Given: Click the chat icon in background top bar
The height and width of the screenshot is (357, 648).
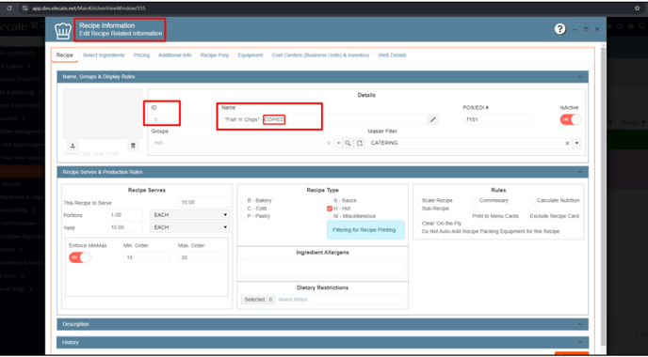Looking at the screenshot, I should (640, 26).
